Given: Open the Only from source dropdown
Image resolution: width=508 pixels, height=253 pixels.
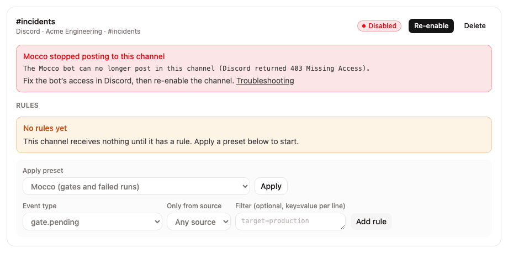Looking at the screenshot, I should (199, 222).
